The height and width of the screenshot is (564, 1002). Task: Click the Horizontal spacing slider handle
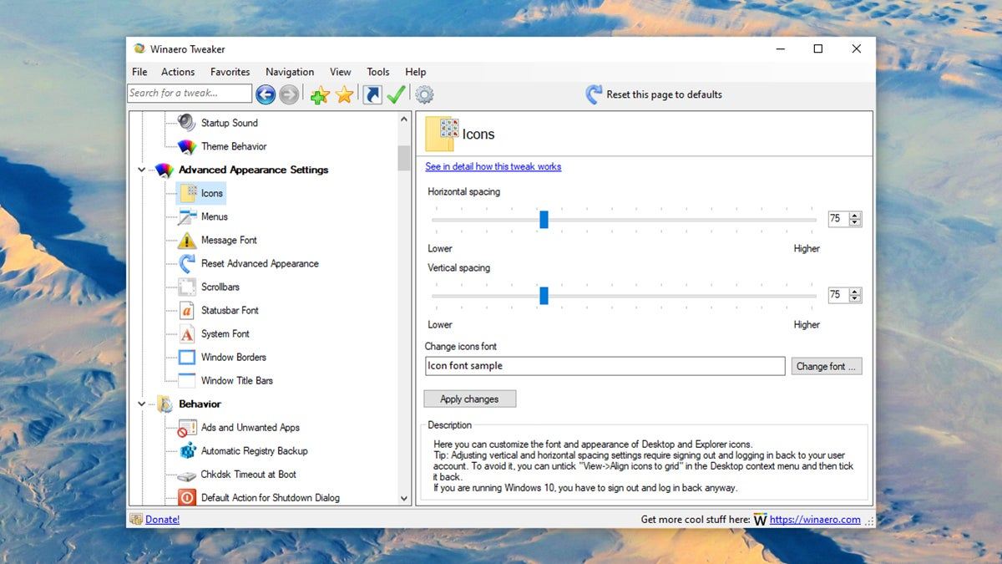coord(544,219)
